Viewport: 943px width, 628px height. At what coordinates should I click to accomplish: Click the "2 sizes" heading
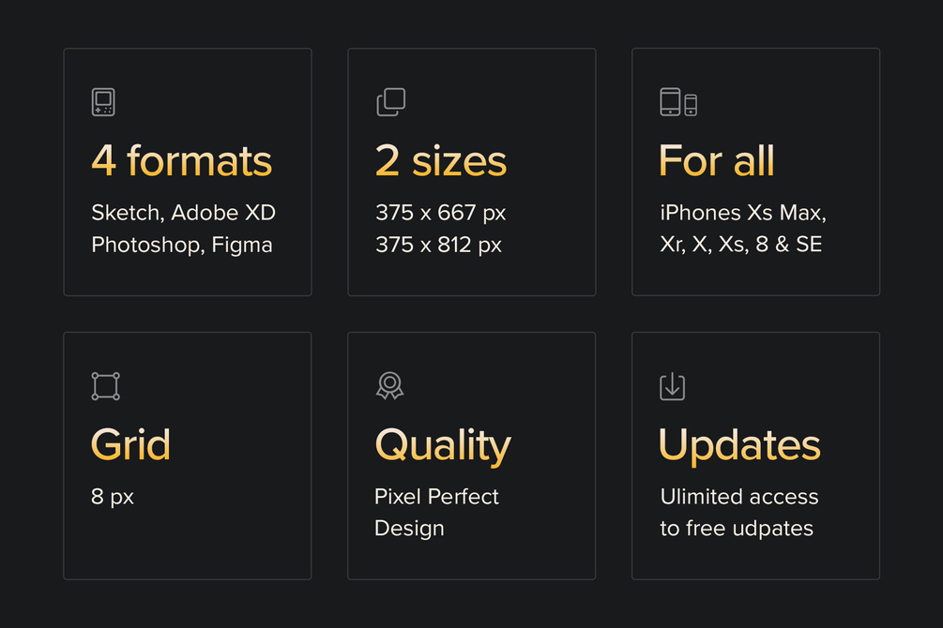click(441, 161)
